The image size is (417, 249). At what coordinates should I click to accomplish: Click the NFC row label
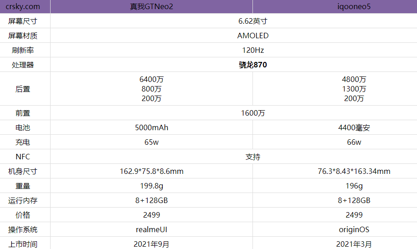23,157
